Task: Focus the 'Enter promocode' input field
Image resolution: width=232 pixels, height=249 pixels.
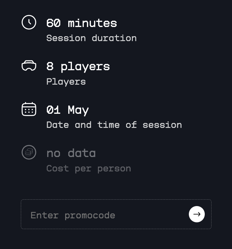Action: (104, 215)
